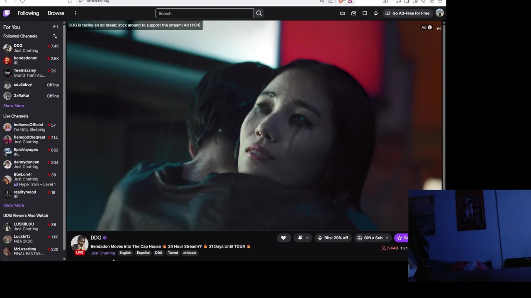
Task: Open the browser hamburger menu
Action: coord(440,1)
